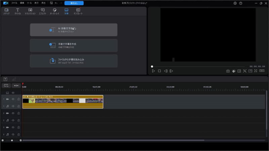Zoom out timeline with minus button

coord(3,140)
